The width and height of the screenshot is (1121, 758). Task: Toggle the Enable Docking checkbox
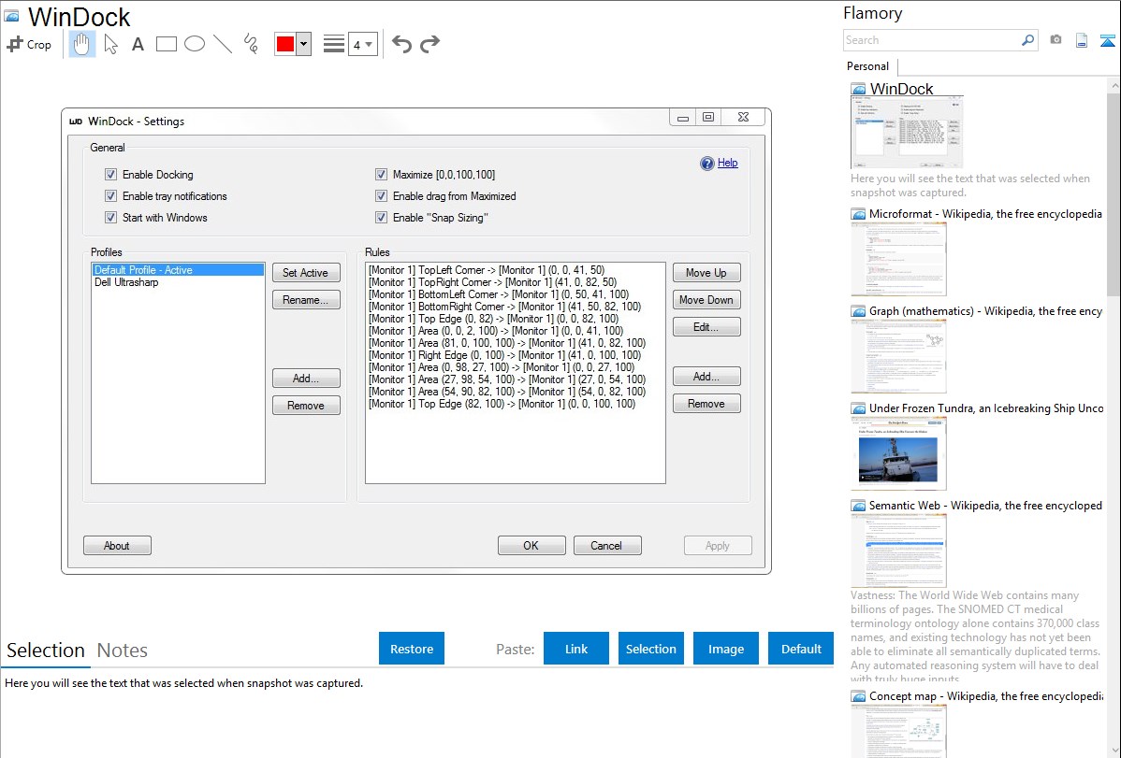click(111, 175)
